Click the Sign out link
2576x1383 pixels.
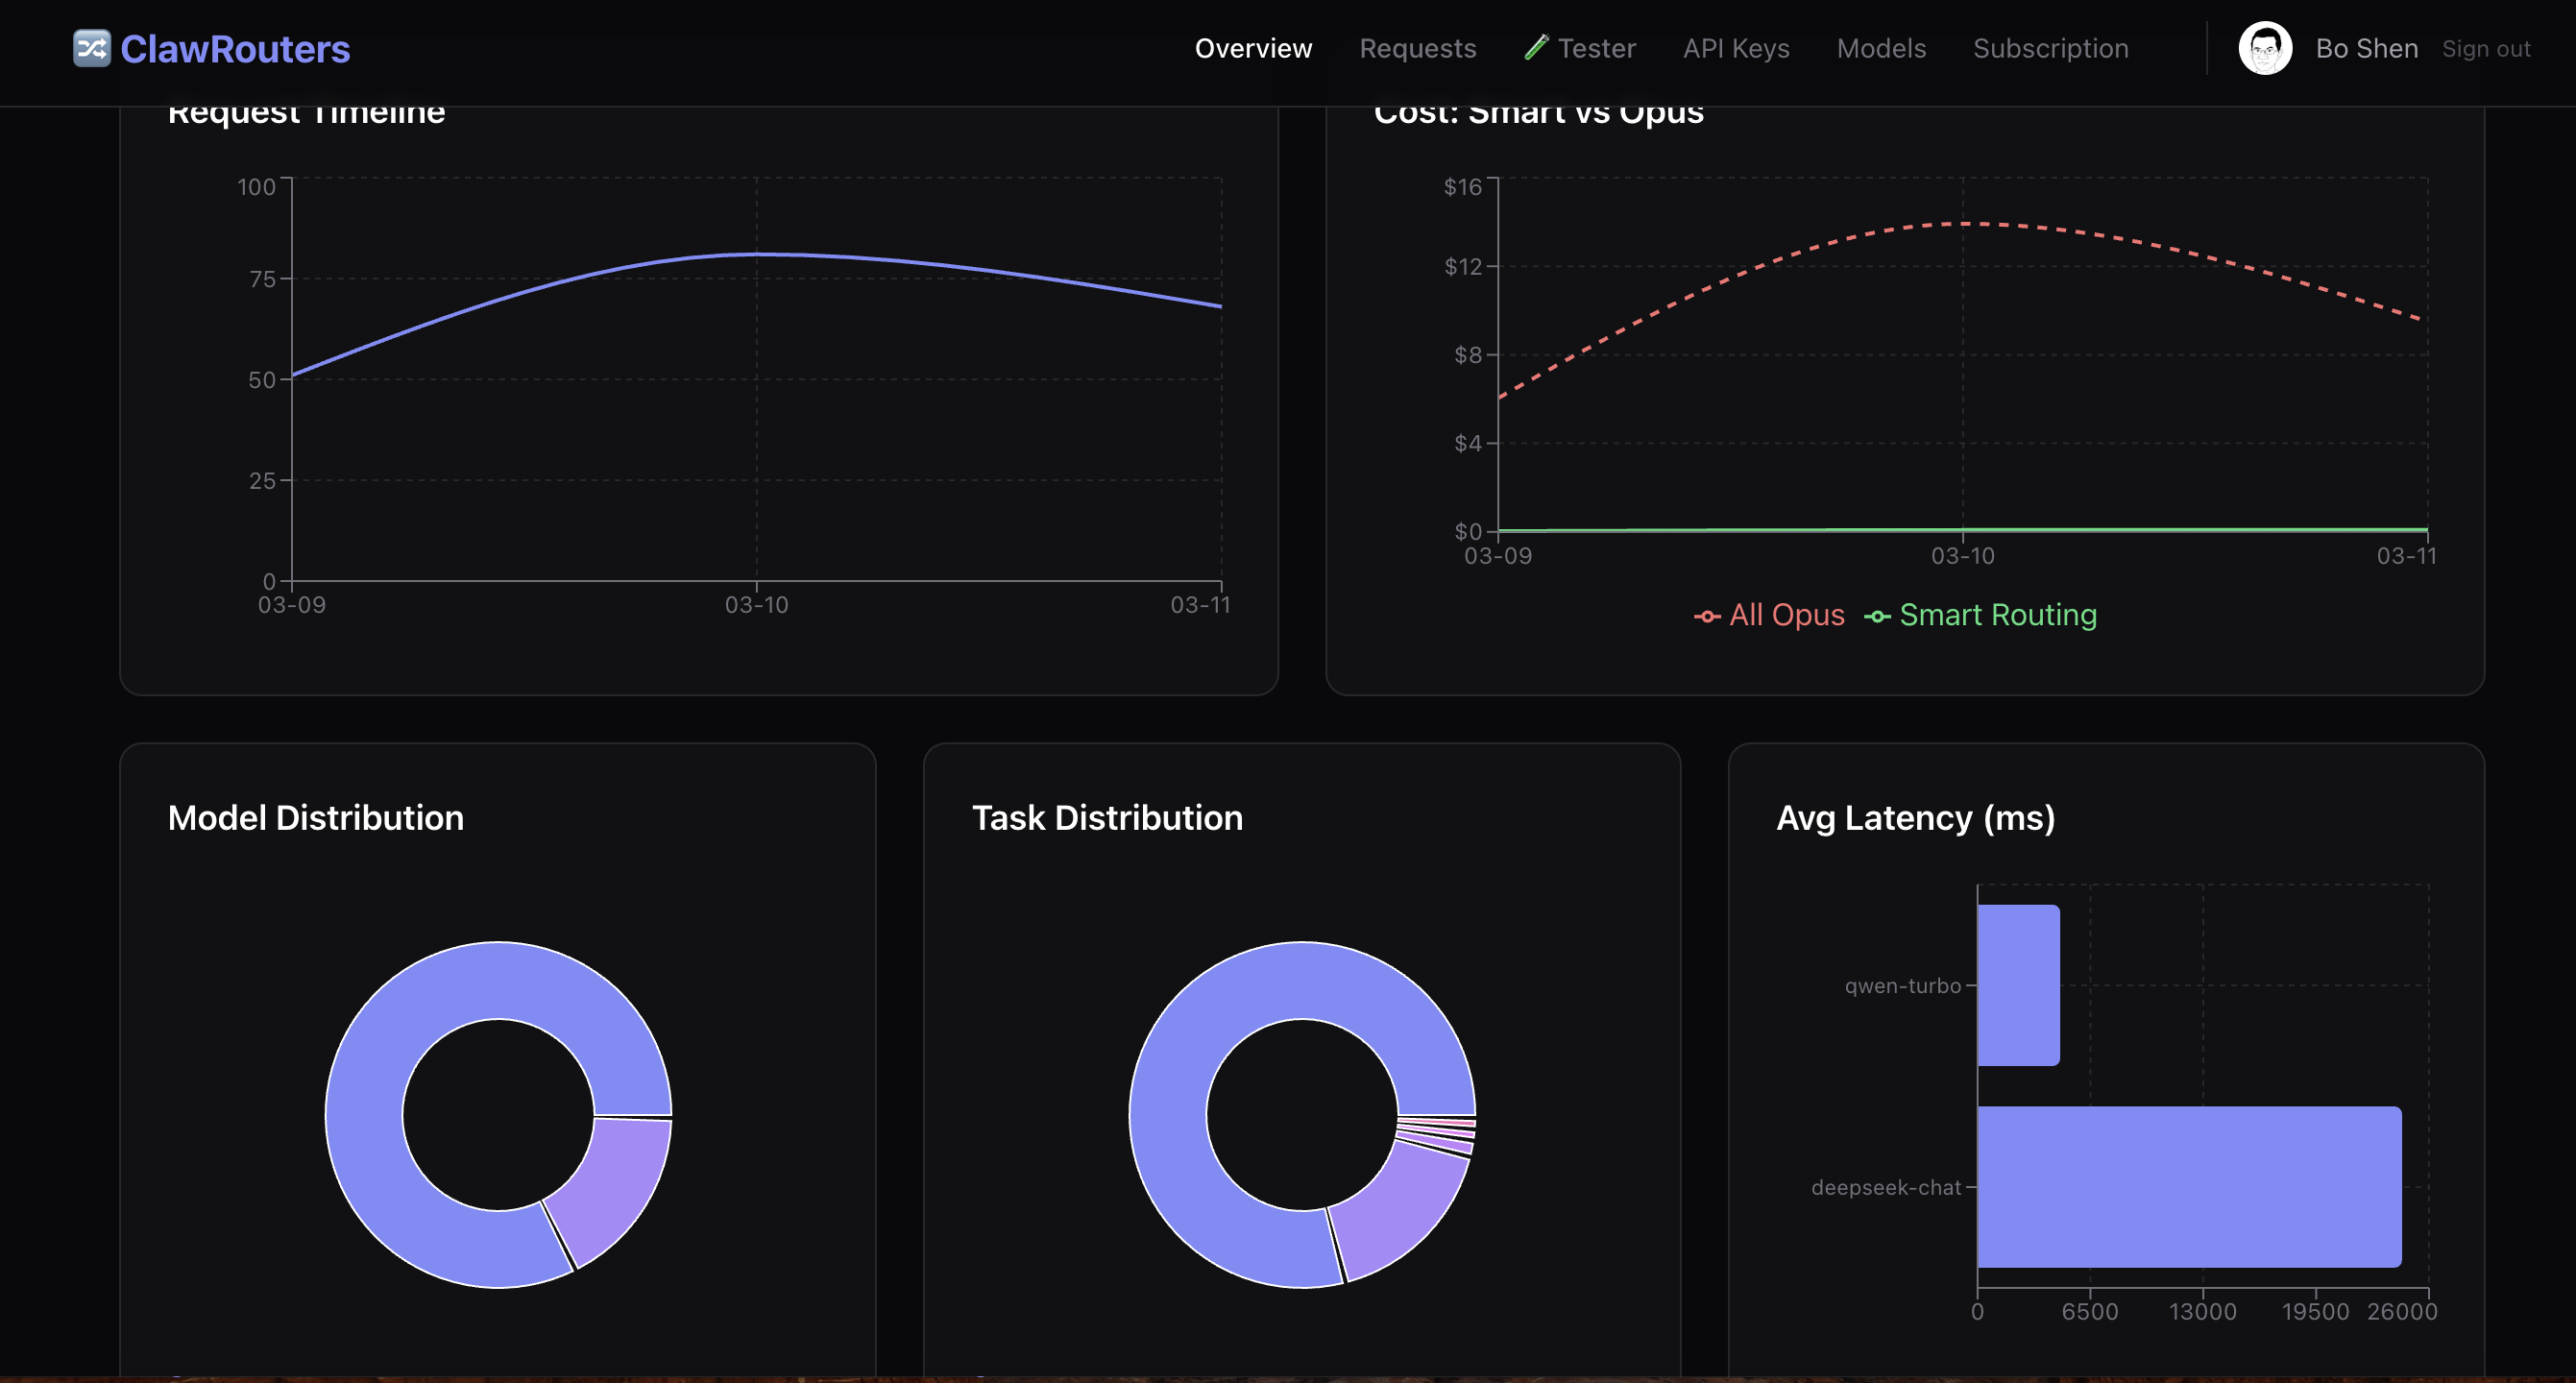[x=2485, y=49]
